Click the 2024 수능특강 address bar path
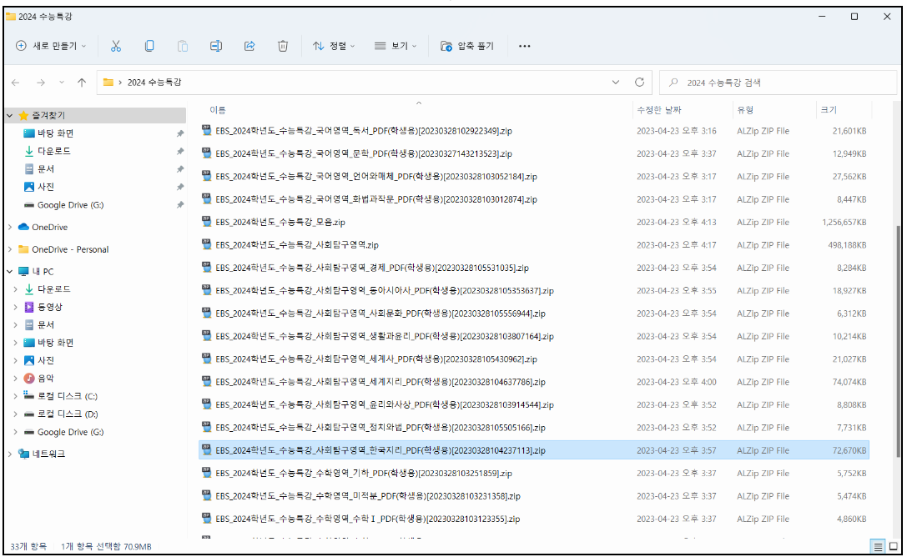907x557 pixels. 154,83
